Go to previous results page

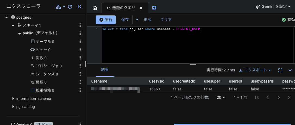[x=268, y=97]
